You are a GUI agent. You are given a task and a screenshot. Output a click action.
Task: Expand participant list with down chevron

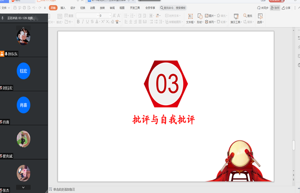click(23, 187)
